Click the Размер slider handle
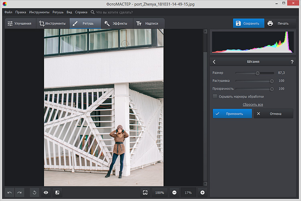301x201 pixels. 258,73
